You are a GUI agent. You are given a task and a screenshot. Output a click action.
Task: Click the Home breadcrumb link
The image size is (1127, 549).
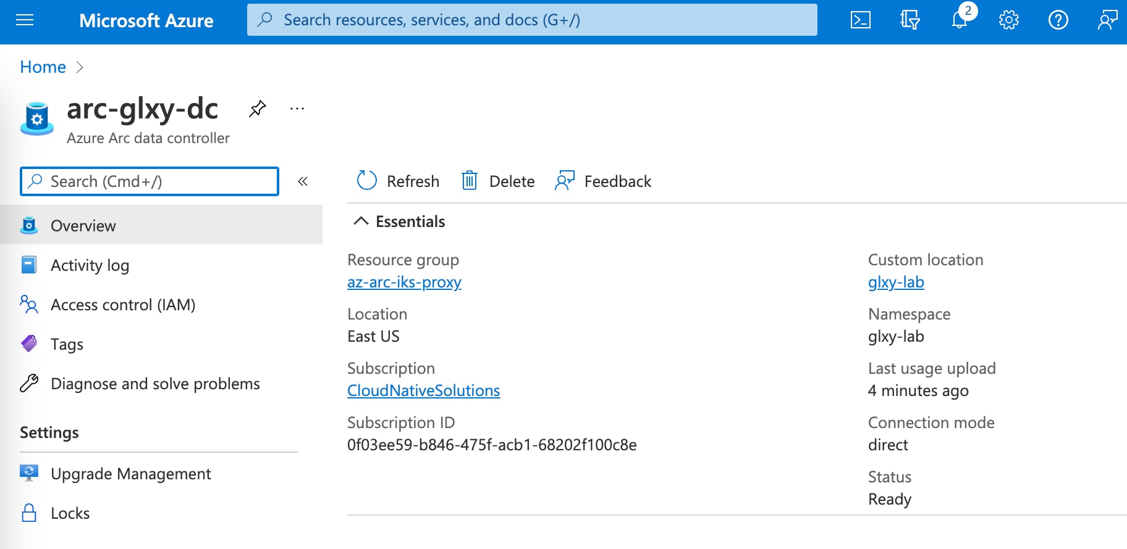point(43,67)
